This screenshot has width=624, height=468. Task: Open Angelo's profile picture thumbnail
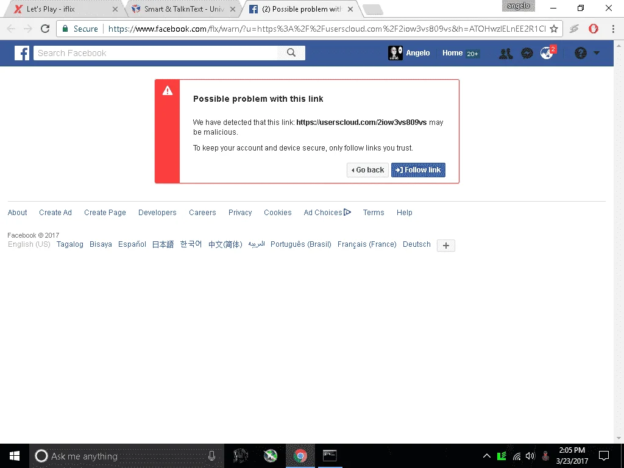395,53
